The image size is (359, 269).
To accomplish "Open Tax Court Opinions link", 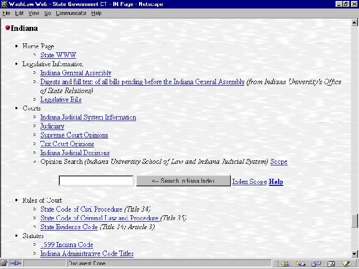I will point(67,144).
